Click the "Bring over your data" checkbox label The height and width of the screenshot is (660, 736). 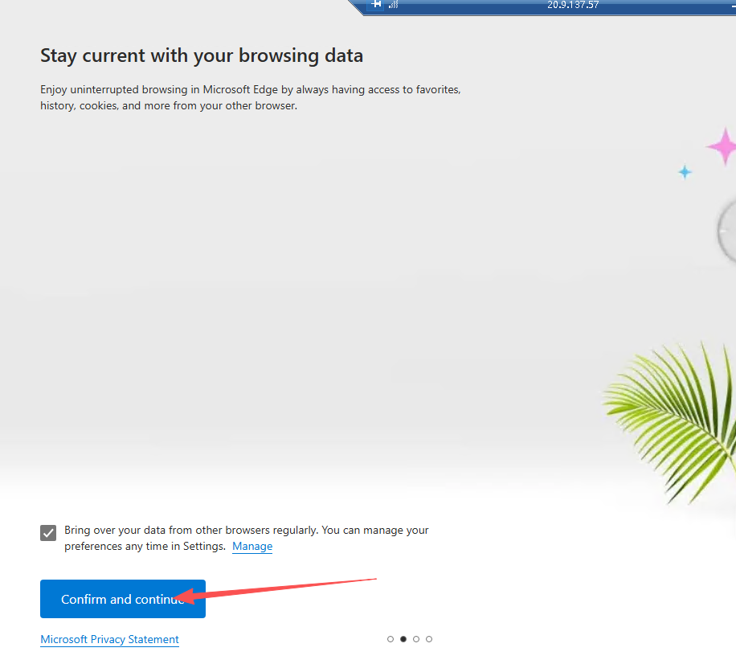(246, 531)
